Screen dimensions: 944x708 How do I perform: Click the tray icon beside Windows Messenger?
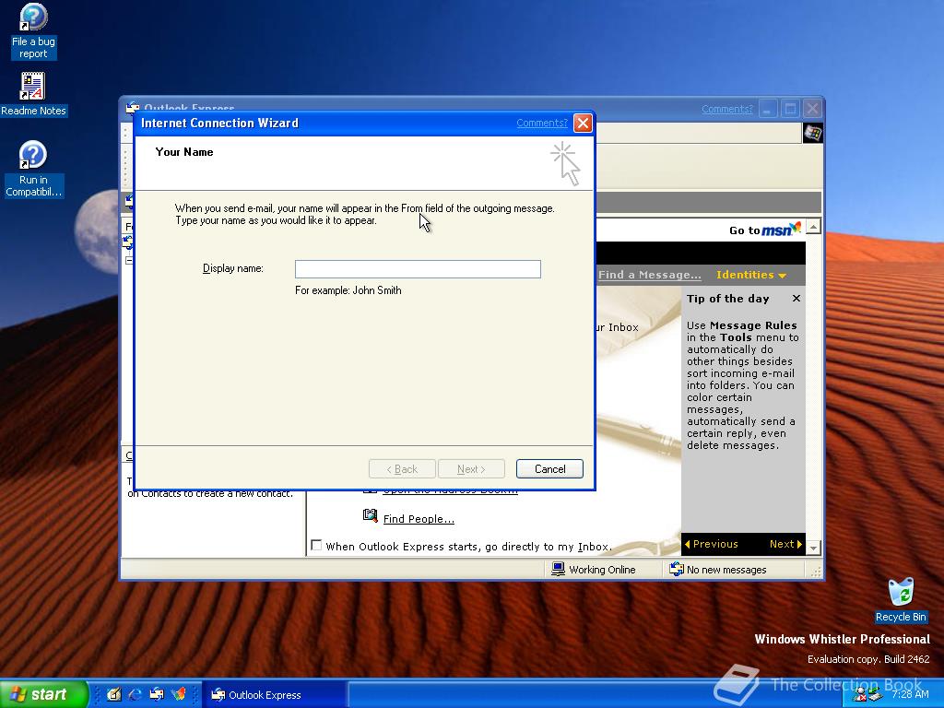[875, 695]
